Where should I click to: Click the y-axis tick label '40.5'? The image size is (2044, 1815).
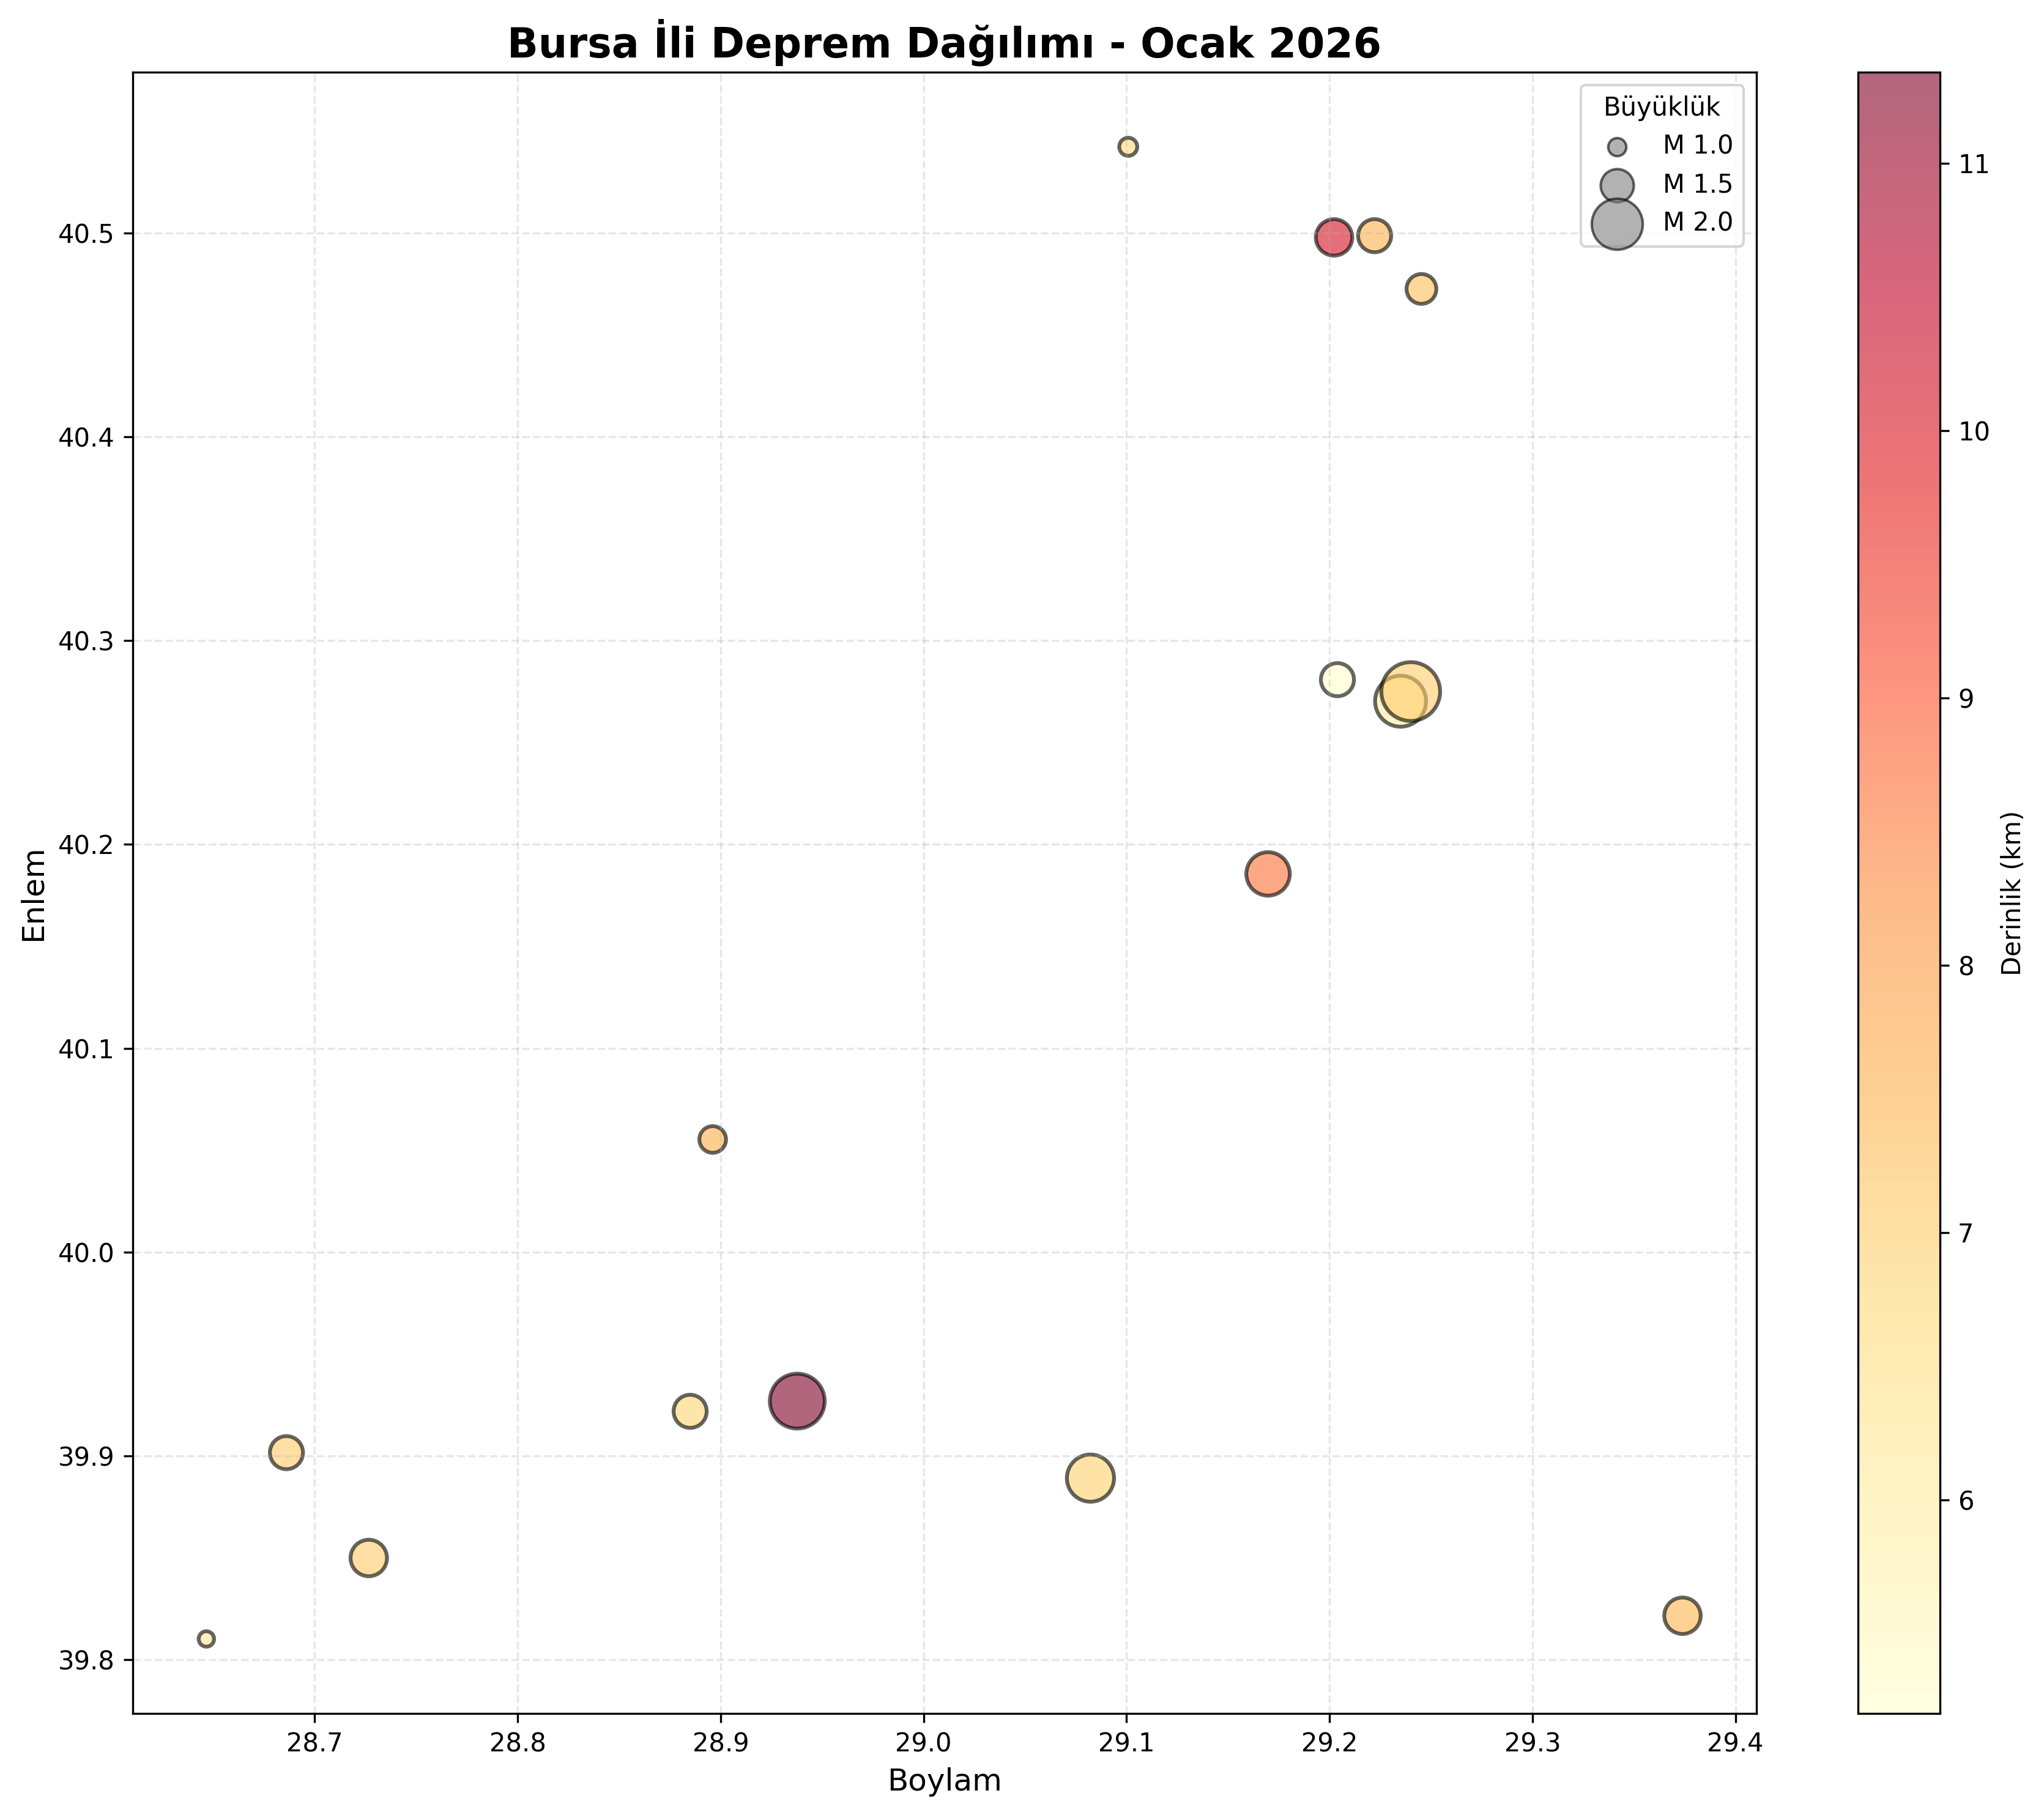(x=86, y=234)
